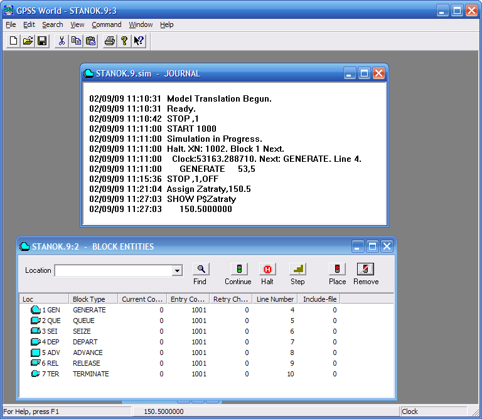Click the GPSS World app icon in title bar
The height and width of the screenshot is (419, 482).
point(9,11)
